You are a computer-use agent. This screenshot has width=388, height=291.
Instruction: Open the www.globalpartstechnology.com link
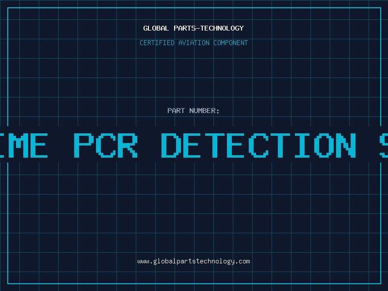194,261
